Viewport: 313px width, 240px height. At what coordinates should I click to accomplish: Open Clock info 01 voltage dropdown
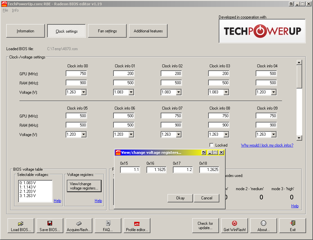(x=131, y=92)
